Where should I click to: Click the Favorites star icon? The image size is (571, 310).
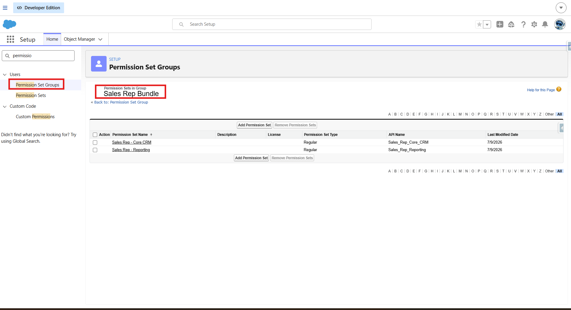479,25
